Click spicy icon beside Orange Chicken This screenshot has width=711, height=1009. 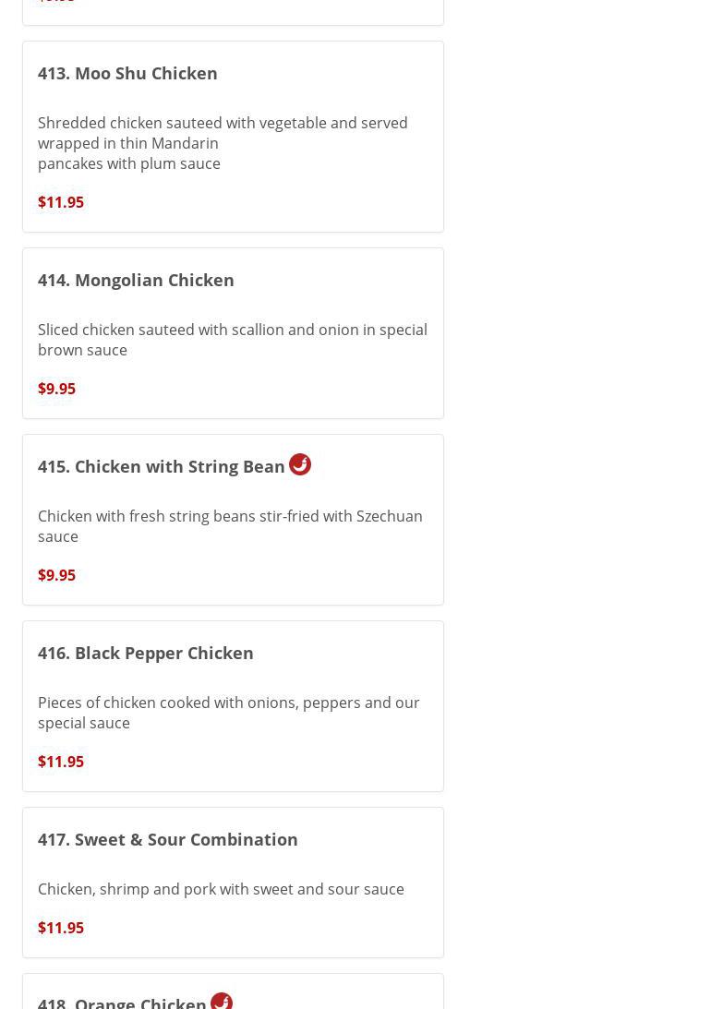pyautogui.click(x=222, y=1001)
